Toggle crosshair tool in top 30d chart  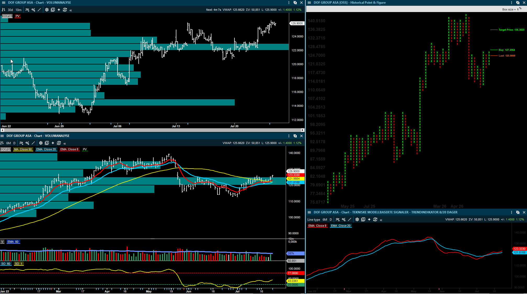(x=59, y=10)
